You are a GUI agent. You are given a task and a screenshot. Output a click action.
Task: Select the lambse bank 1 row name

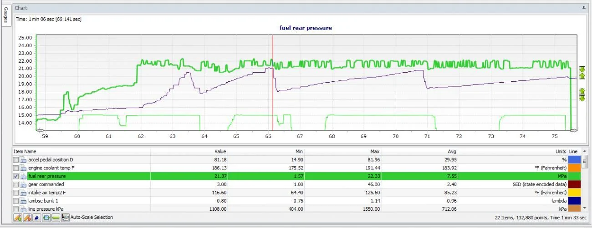pyautogui.click(x=44, y=201)
